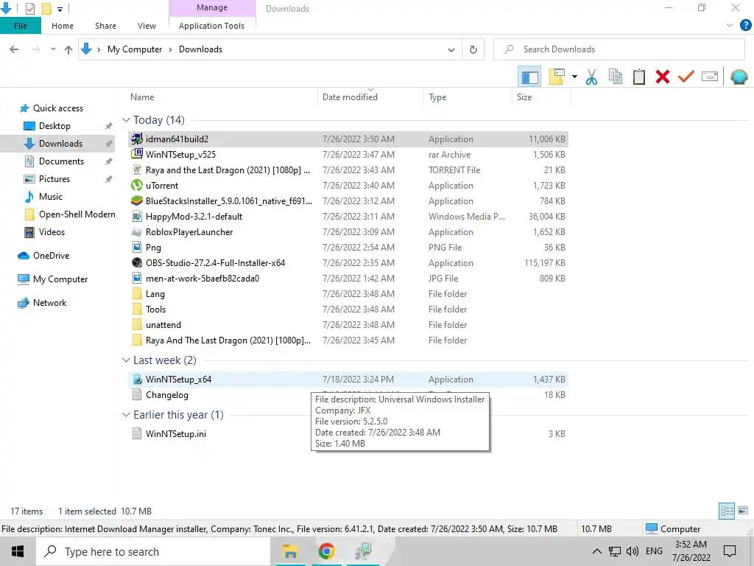Select the uTorrent application icon
The width and height of the screenshot is (754, 566).
pyautogui.click(x=137, y=185)
